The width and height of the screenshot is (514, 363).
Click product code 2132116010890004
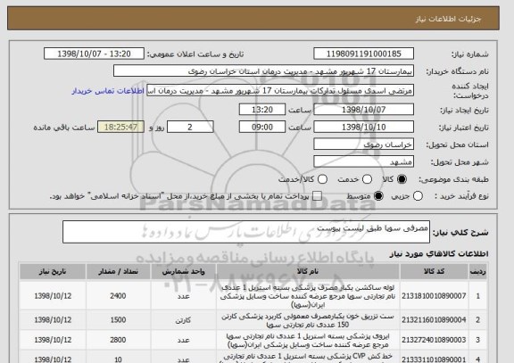coord(434,320)
